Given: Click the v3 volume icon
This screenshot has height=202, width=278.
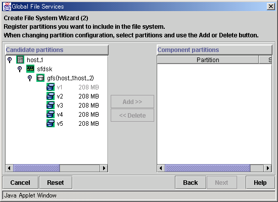Looking at the screenshot, I should (x=51, y=105).
